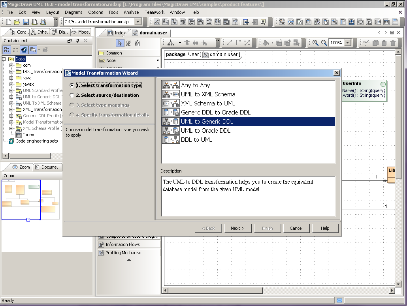Open the Profiling Mechanism palette group
Image resolution: width=407 pixels, height=306 pixels.
pyautogui.click(x=129, y=253)
